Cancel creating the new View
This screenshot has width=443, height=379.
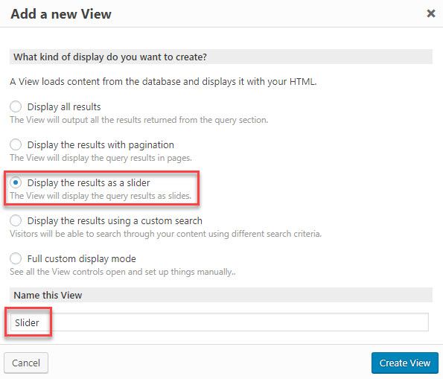(x=26, y=363)
